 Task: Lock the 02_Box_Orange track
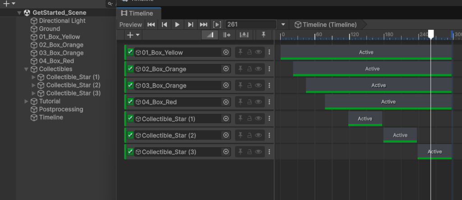coord(249,69)
